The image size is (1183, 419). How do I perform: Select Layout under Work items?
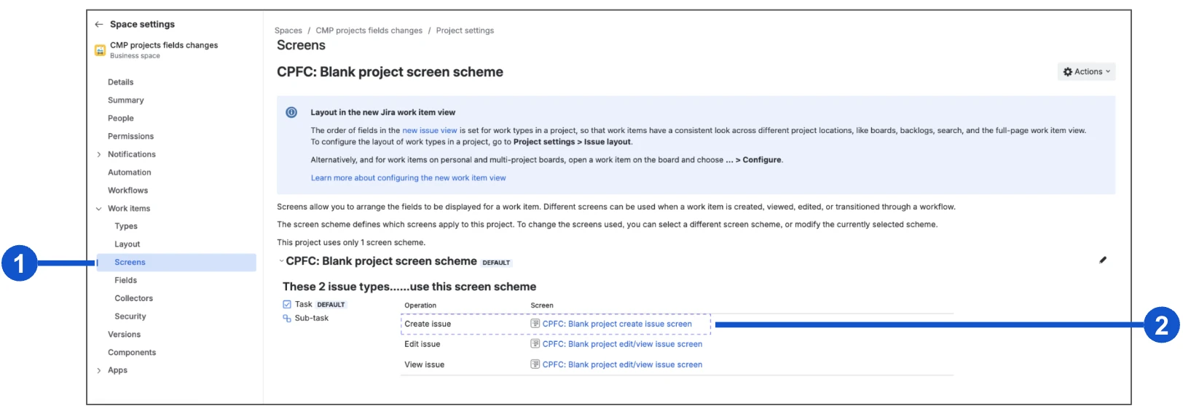(127, 244)
